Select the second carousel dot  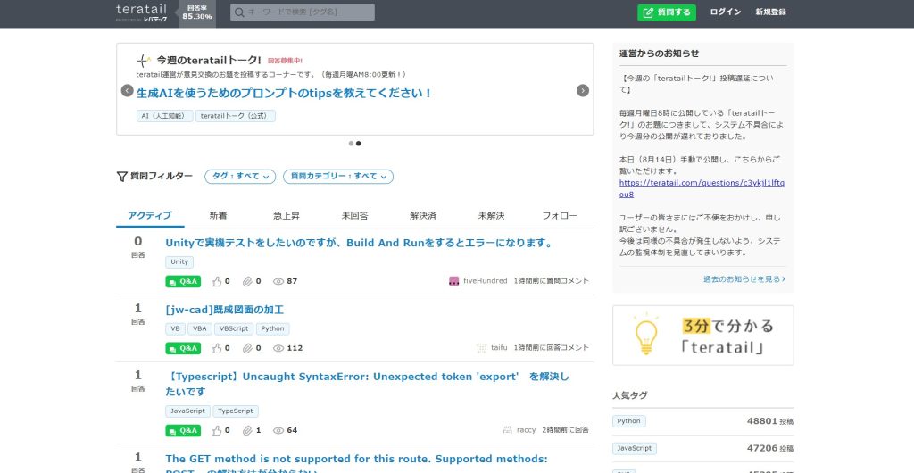tap(359, 144)
